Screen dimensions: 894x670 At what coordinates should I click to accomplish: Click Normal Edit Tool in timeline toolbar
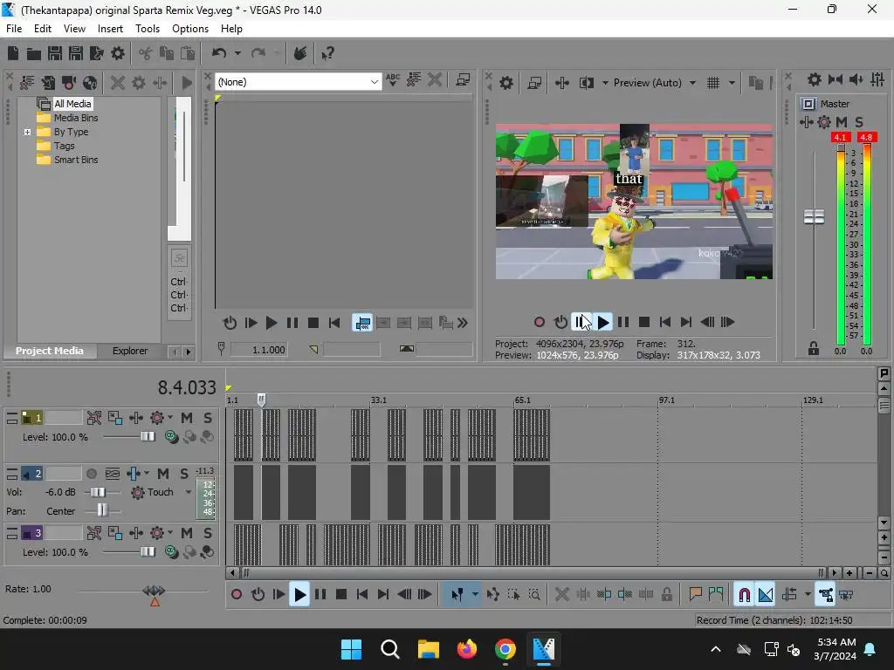coord(457,595)
